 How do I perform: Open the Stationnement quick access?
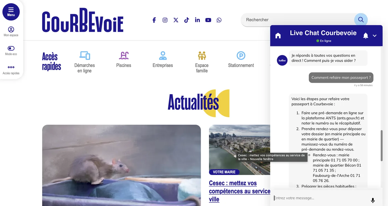coord(241,60)
